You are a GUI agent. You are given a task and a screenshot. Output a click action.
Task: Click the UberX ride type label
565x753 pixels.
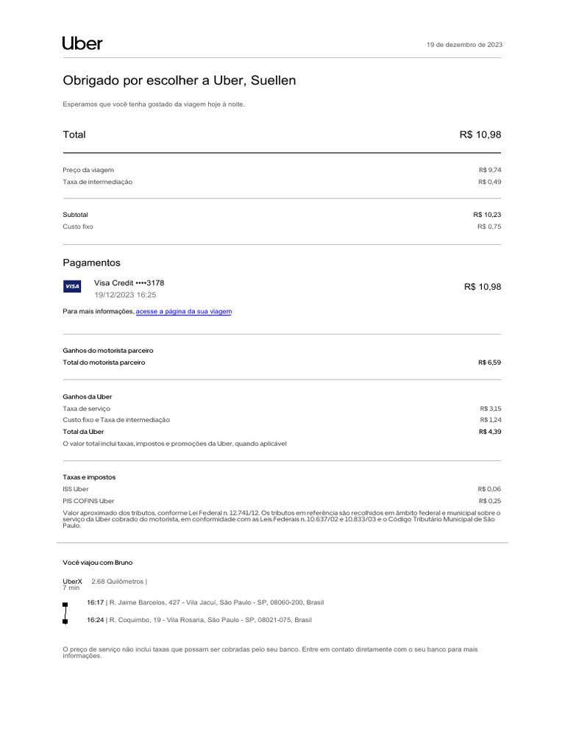(x=72, y=581)
